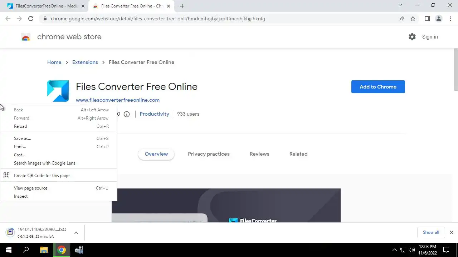
Task: Open the Chrome profile avatar icon
Action: (x=438, y=19)
